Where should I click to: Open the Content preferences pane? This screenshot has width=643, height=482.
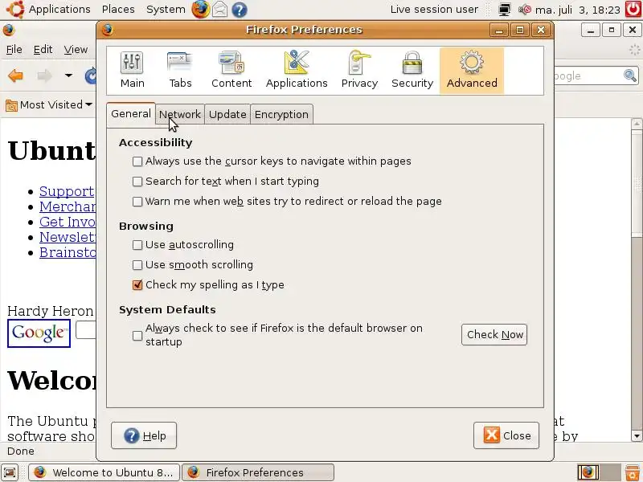pyautogui.click(x=231, y=71)
